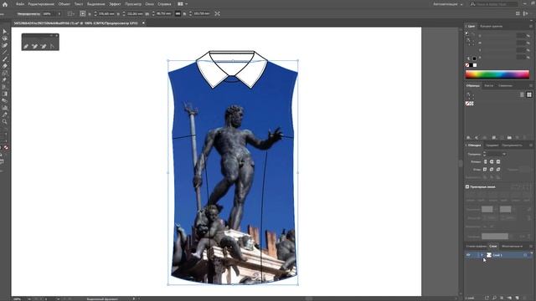Image resolution: width=536 pixels, height=301 pixels.
Task: Select the Selection (black arrow) tool
Action: 4,32
